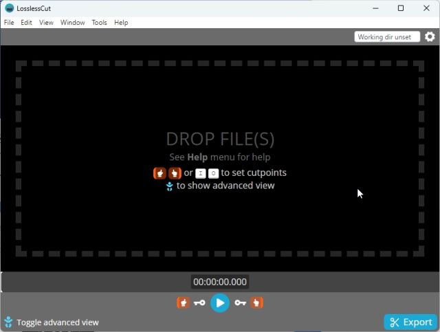Screen dimensions: 440x332
Task: Open the Help menu
Action: 121,23
